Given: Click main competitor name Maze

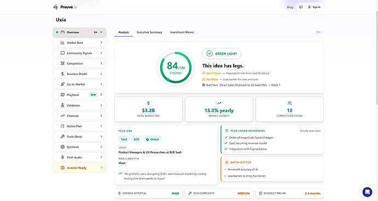Looking at the screenshot, I should pyautogui.click(x=122, y=163).
